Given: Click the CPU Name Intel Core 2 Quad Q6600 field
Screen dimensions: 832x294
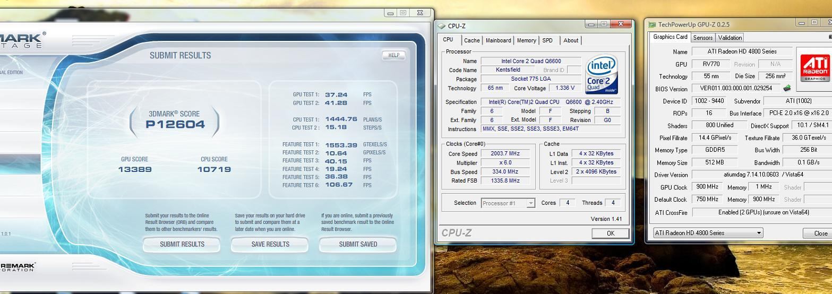Looking at the screenshot, I should tap(531, 61).
